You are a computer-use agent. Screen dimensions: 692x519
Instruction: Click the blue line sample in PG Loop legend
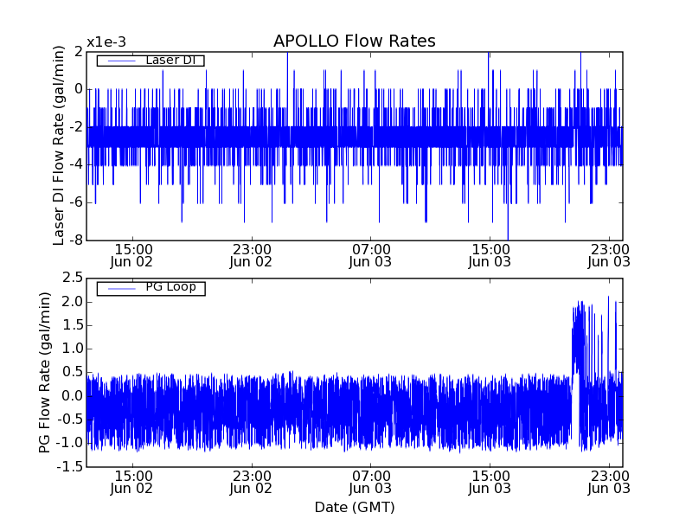121,289
